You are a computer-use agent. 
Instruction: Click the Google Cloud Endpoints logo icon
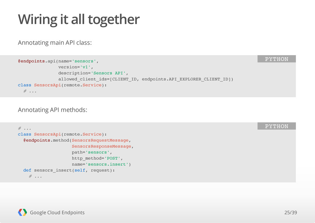point(22,212)
